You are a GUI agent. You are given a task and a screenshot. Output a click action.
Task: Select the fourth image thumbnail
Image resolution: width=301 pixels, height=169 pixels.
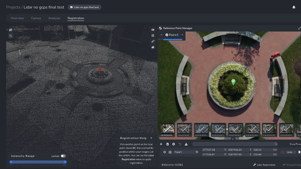(x=218, y=130)
